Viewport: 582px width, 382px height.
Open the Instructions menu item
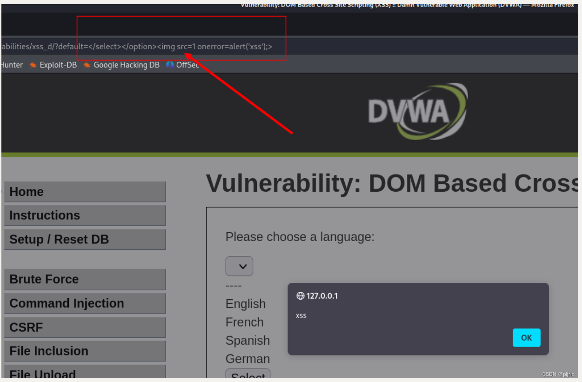click(85, 215)
